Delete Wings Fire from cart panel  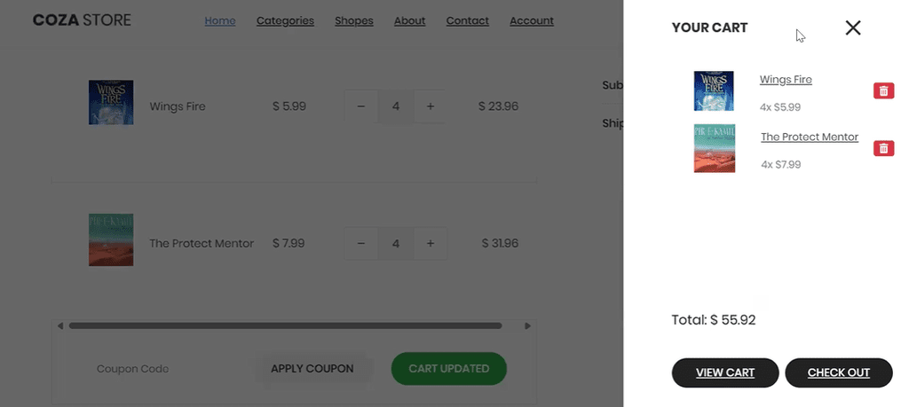(x=883, y=90)
